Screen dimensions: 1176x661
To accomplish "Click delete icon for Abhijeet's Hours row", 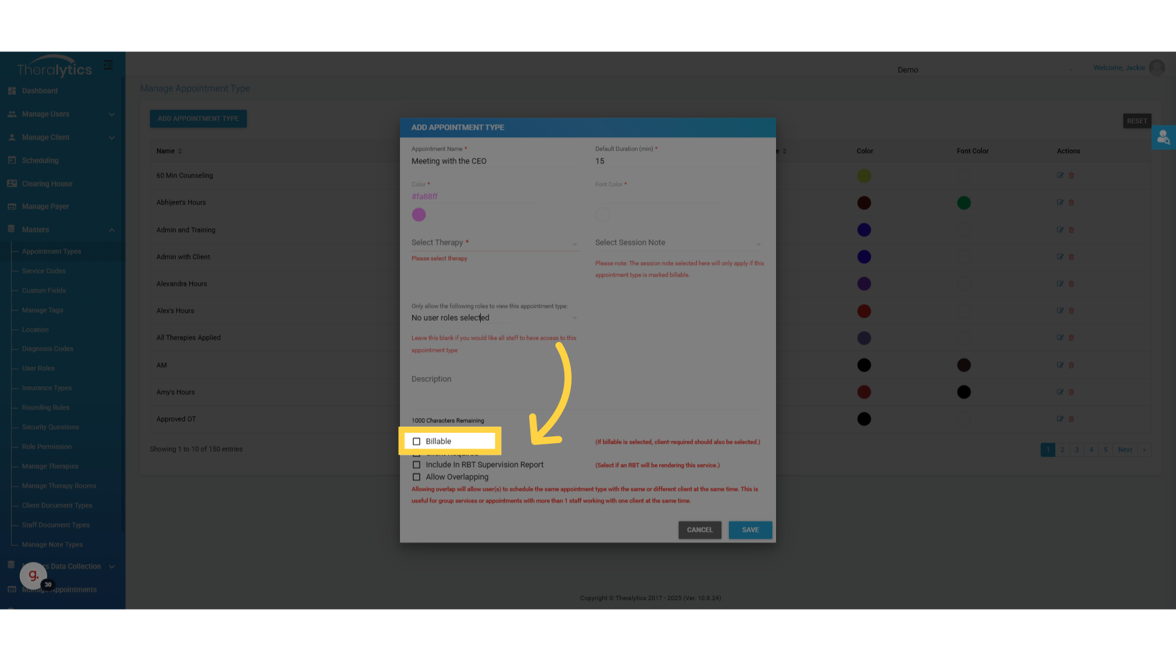I will [x=1071, y=203].
